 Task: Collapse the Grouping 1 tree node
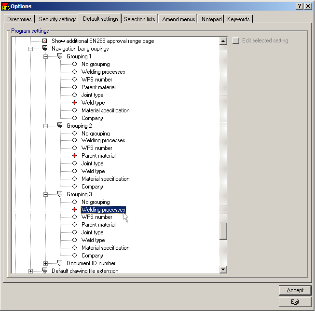[46, 56]
